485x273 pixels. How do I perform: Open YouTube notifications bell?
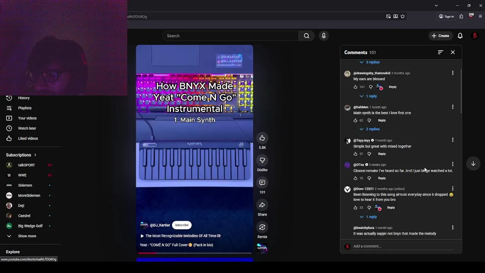point(460,36)
